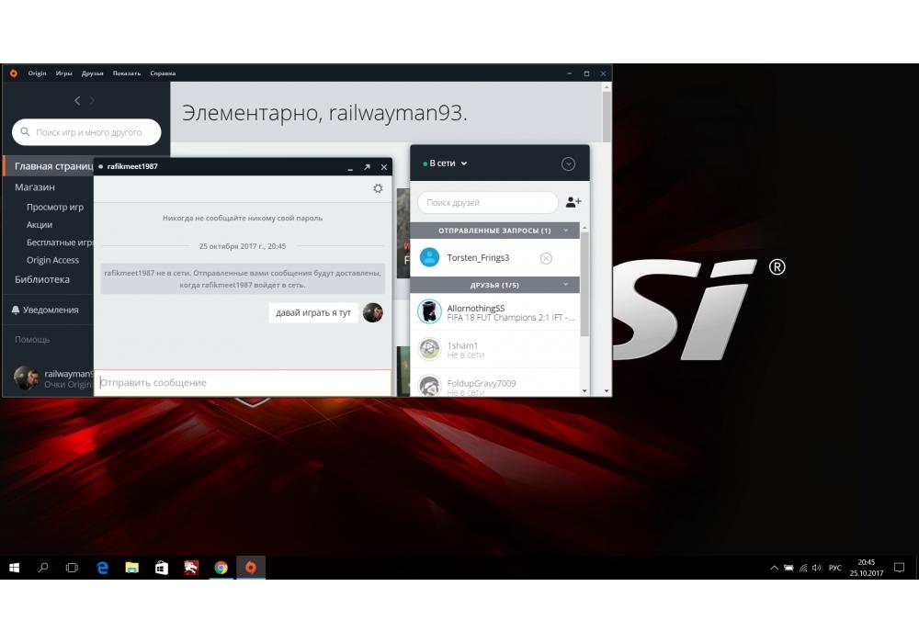The width and height of the screenshot is (919, 643).
Task: Go to Библиотека in the sidebar
Action: [42, 279]
